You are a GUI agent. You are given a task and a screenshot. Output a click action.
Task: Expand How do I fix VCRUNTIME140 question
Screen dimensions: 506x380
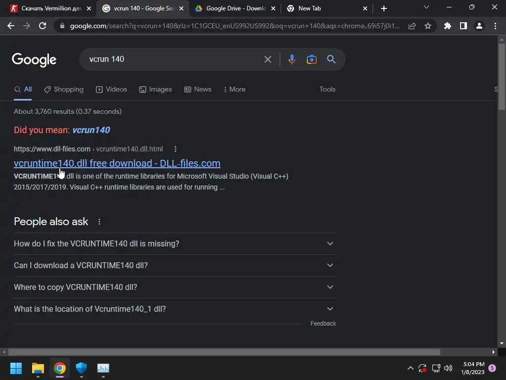tap(174, 243)
